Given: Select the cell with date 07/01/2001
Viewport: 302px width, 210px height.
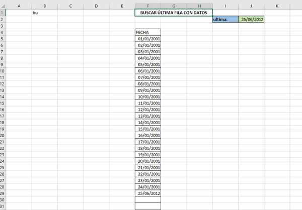Looking at the screenshot, I should tap(148, 77).
